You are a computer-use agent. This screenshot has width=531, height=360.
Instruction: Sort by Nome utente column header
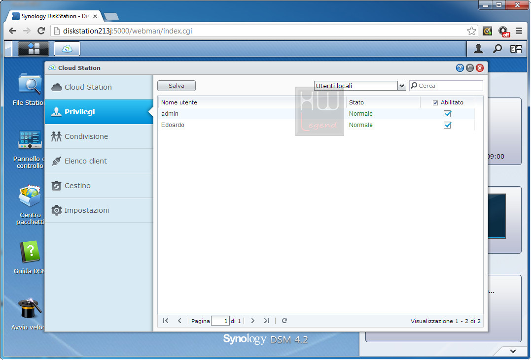[252, 102]
